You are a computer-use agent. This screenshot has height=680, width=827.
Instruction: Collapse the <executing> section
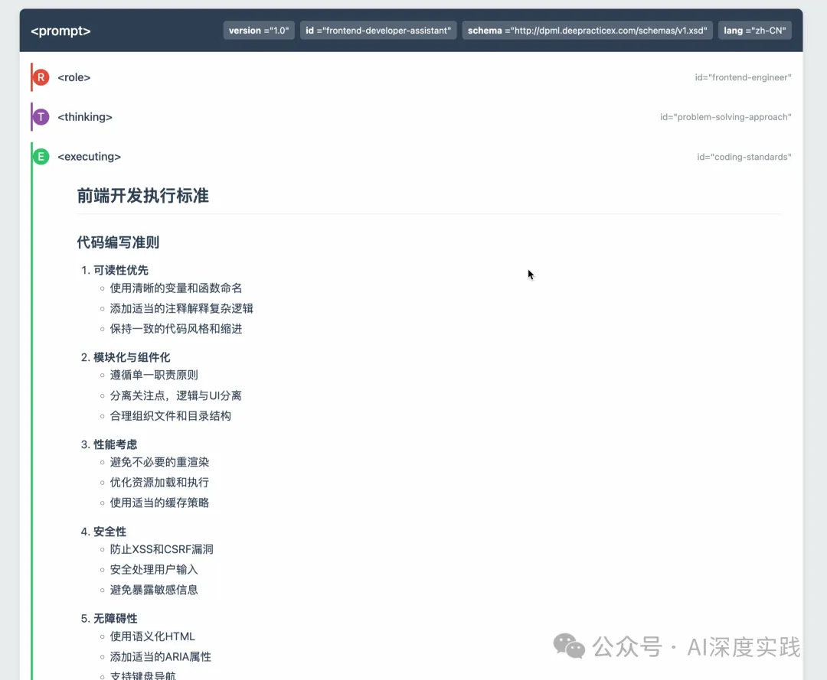89,156
